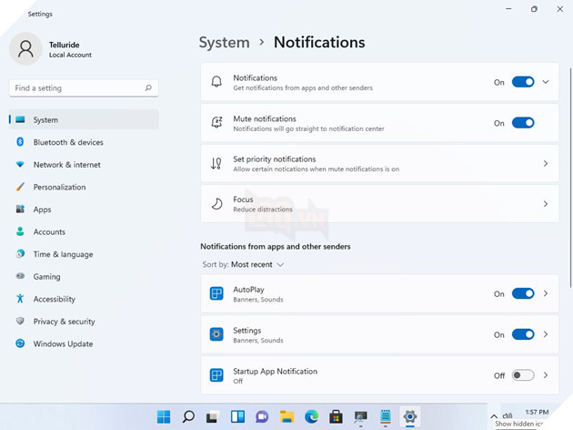The height and width of the screenshot is (430, 573).
Task: Open the Notepad icon on taskbar
Action: pos(385,416)
